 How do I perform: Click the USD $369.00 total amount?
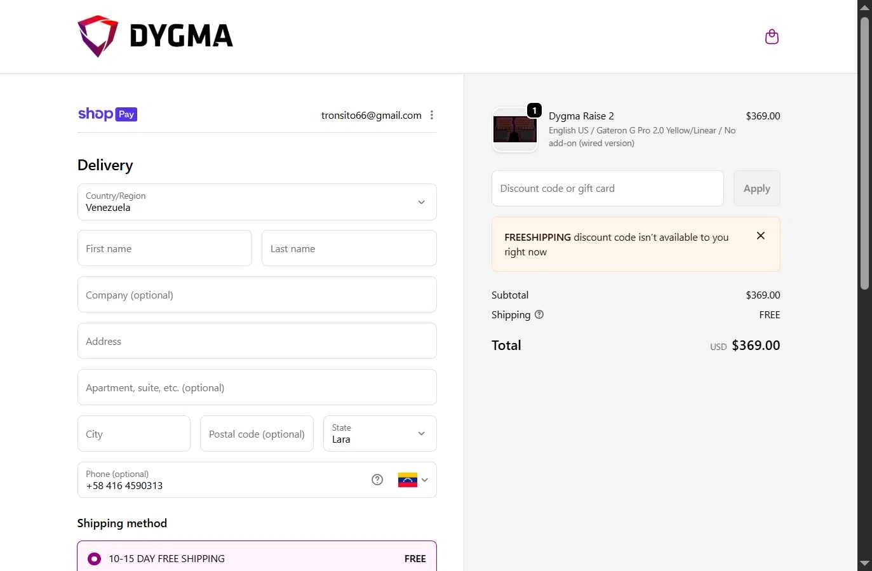pos(745,346)
